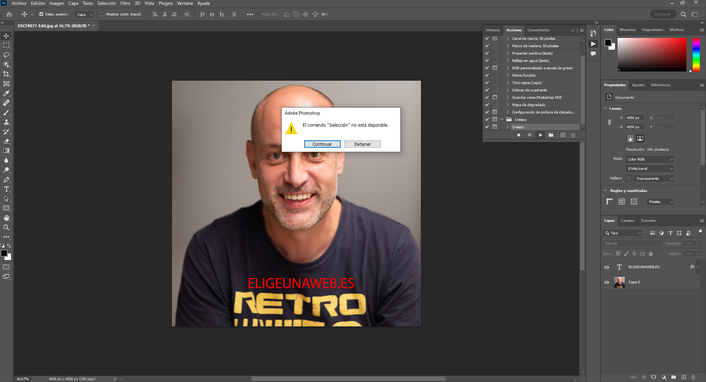Open the Color RGB mode dropdown
The width and height of the screenshot is (706, 382).
coord(650,159)
